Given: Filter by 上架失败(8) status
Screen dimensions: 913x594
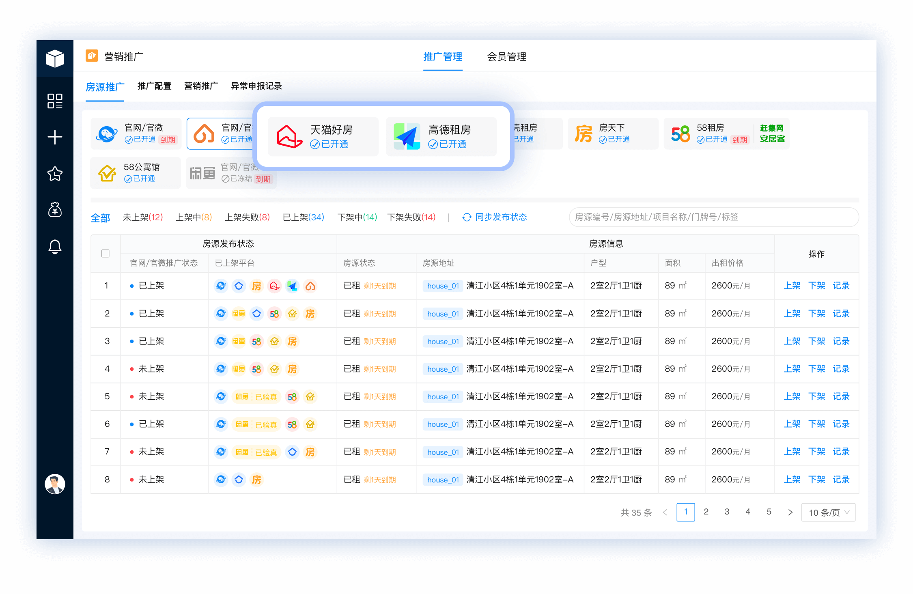Looking at the screenshot, I should pyautogui.click(x=247, y=217).
